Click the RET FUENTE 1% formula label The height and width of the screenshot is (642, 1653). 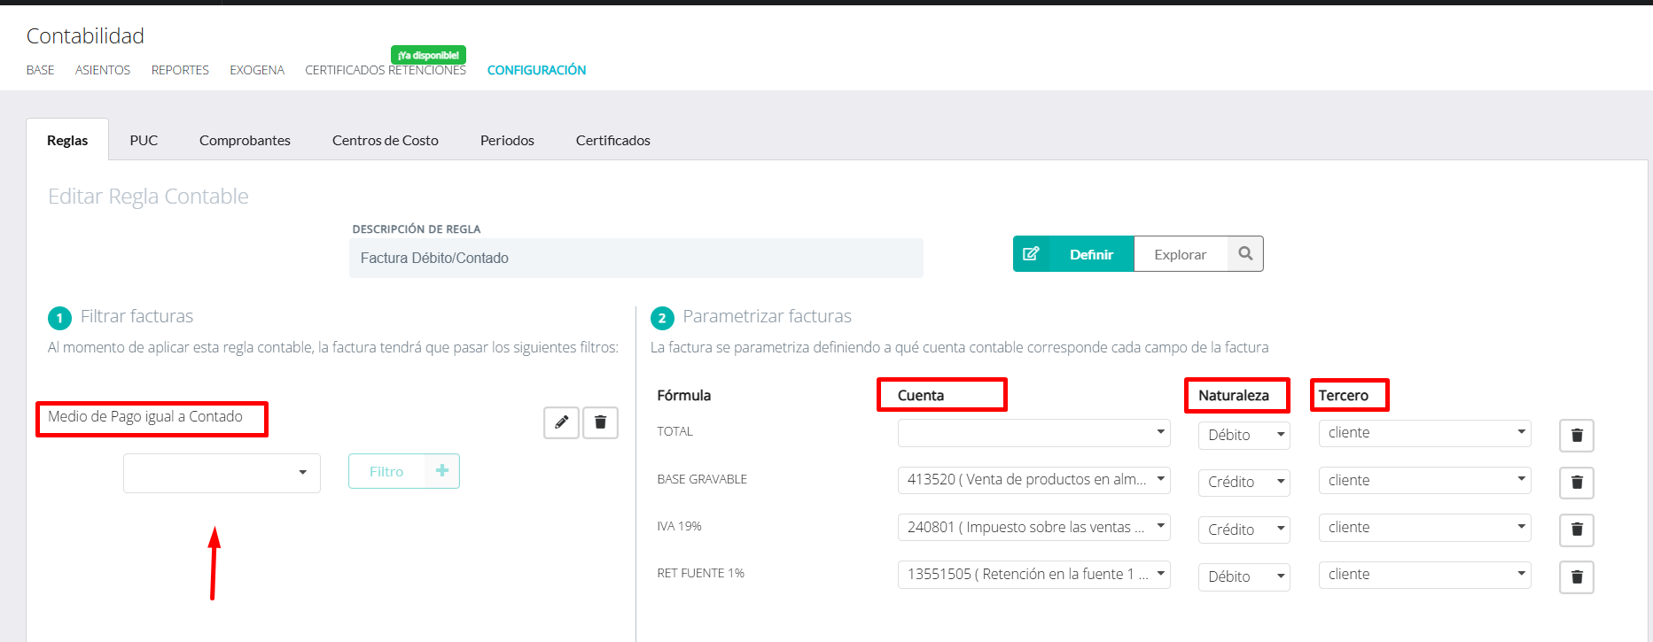700,574
